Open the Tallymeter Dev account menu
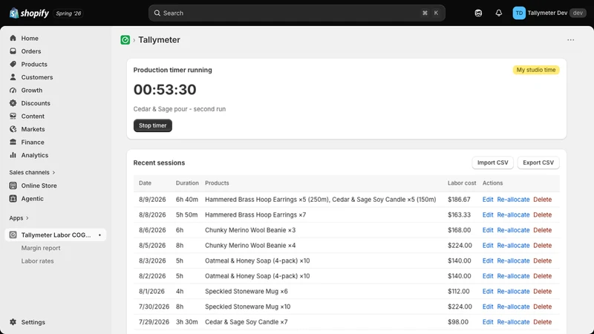This screenshot has width=594, height=334. click(549, 13)
